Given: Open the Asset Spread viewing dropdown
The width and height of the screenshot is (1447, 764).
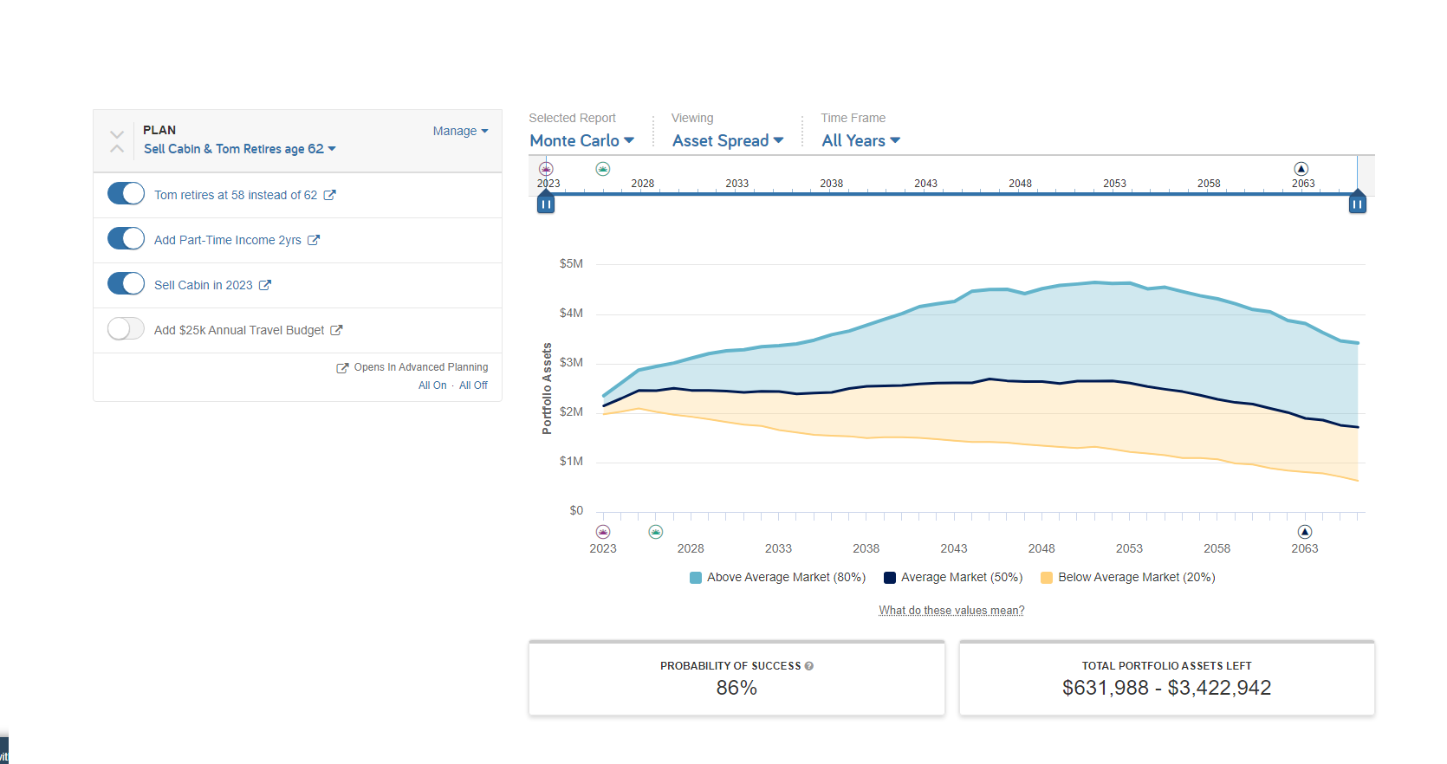Looking at the screenshot, I should [x=728, y=140].
